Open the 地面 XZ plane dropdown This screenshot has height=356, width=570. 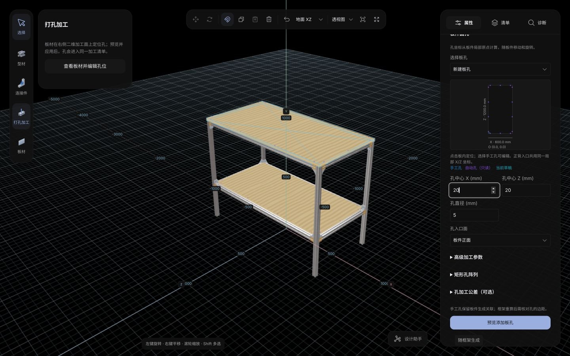(309, 19)
